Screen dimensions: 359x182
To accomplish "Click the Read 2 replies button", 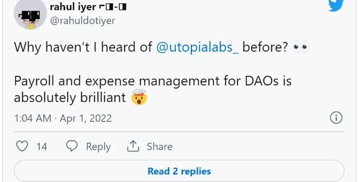I will click(x=179, y=171).
